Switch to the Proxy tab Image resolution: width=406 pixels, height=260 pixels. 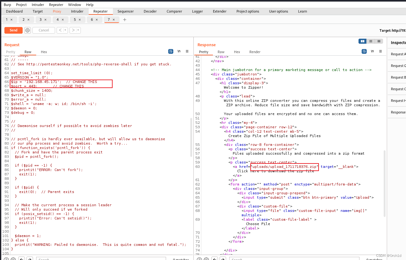click(x=57, y=11)
